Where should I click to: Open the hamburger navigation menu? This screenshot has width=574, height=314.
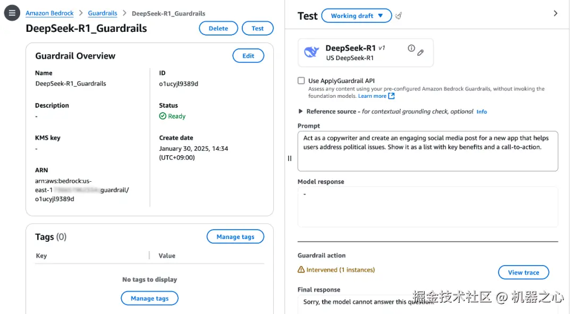12,13
